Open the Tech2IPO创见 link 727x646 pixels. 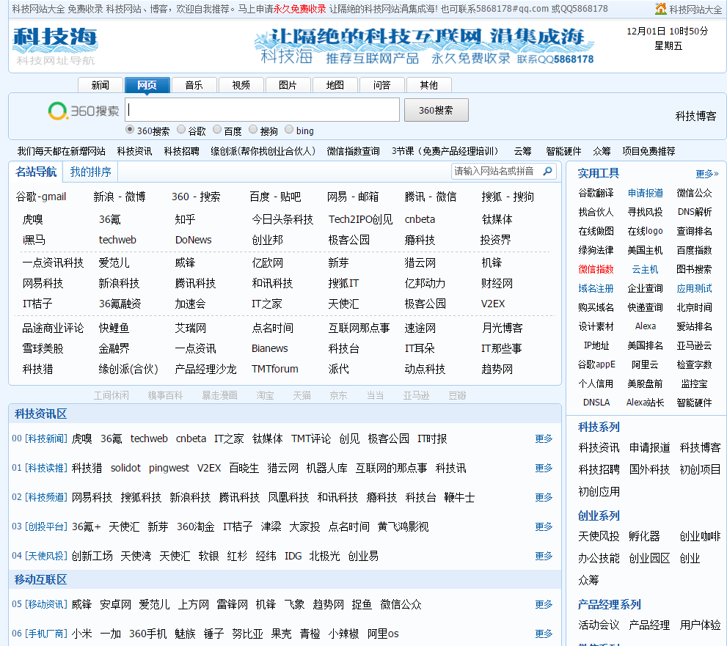(x=360, y=219)
